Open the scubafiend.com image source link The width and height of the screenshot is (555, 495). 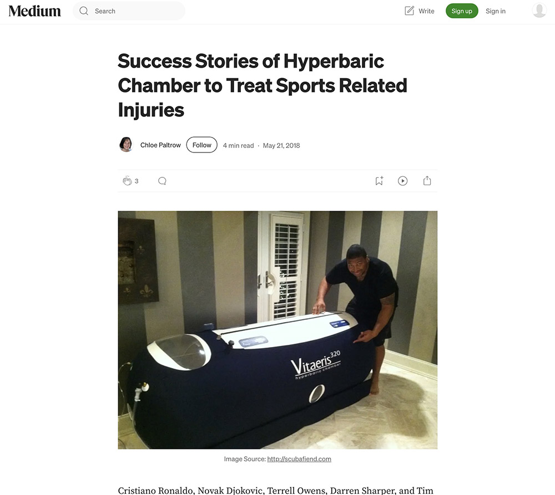pos(299,459)
